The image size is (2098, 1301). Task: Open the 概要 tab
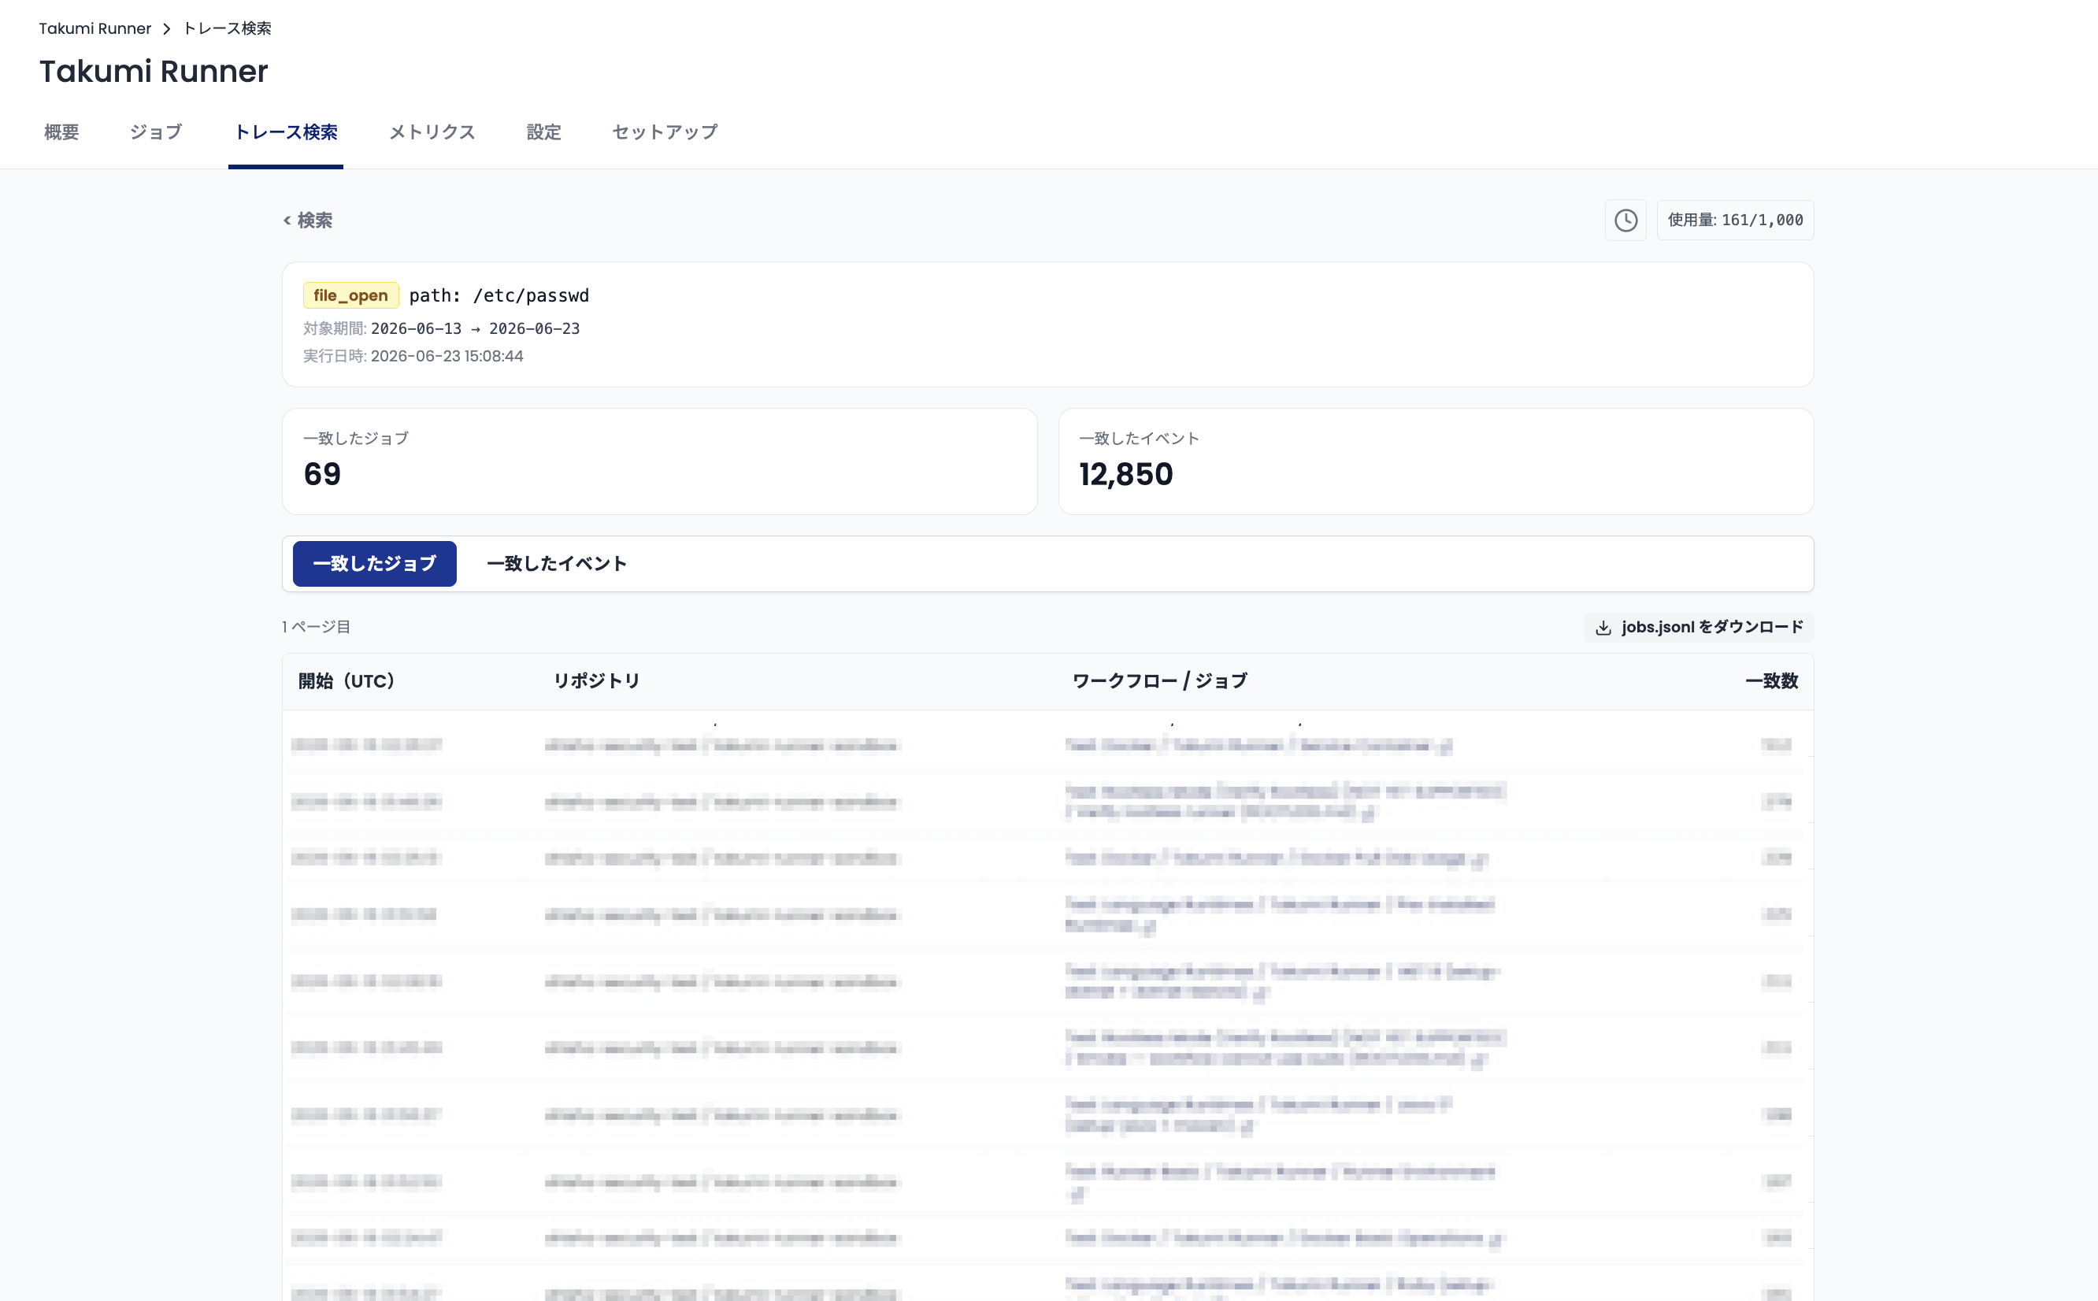[x=62, y=132]
